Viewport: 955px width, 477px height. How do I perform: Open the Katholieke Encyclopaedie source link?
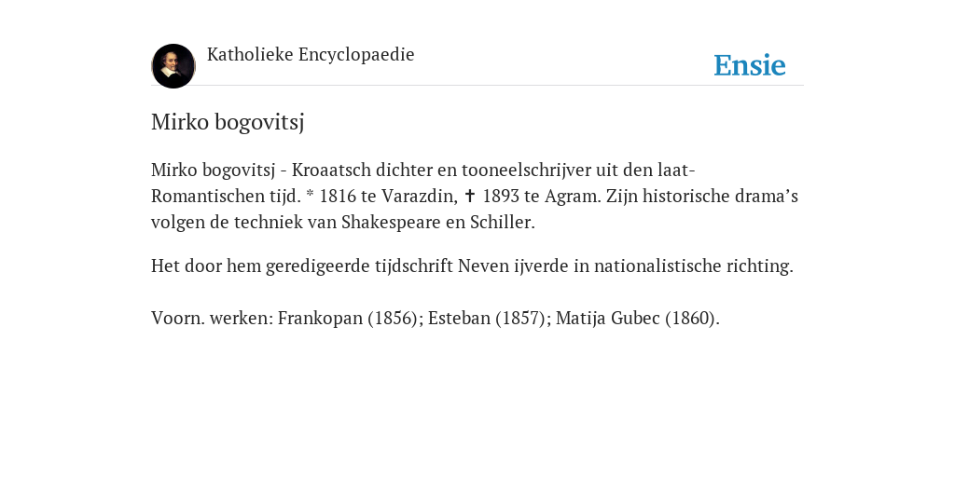[x=311, y=55]
